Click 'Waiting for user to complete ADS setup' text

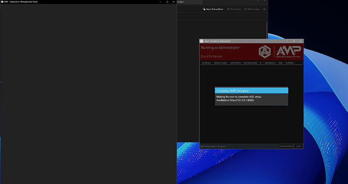pos(239,97)
